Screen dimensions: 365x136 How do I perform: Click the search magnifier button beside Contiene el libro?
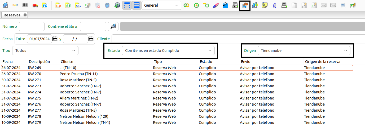point(113,26)
